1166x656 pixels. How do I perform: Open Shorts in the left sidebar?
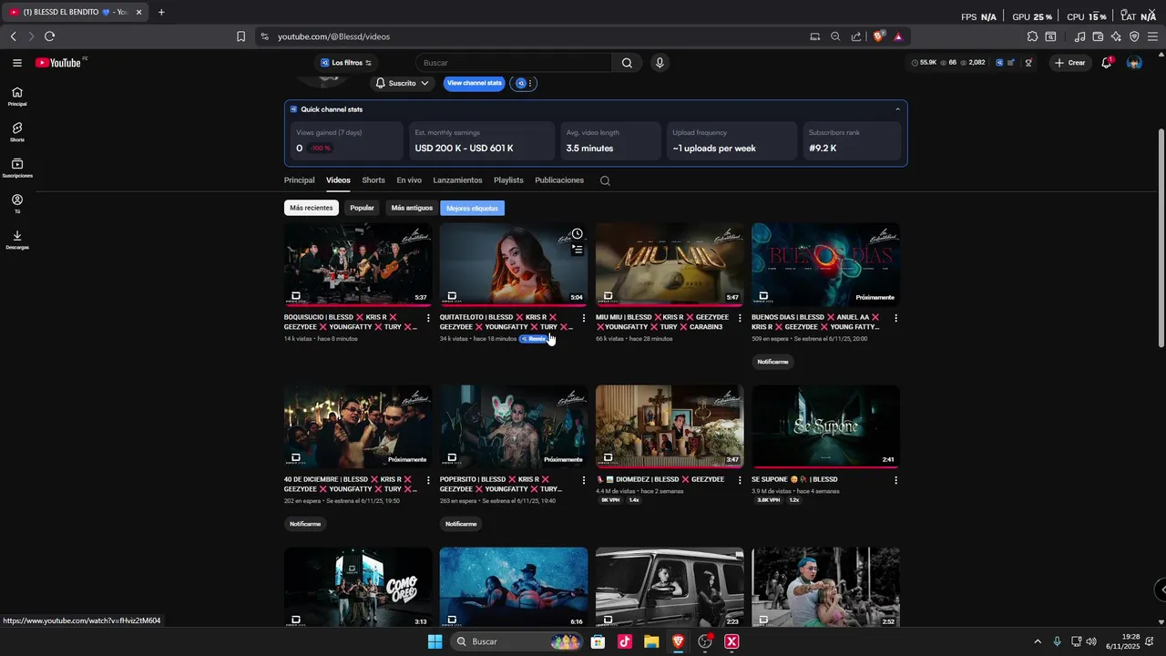[17, 132]
